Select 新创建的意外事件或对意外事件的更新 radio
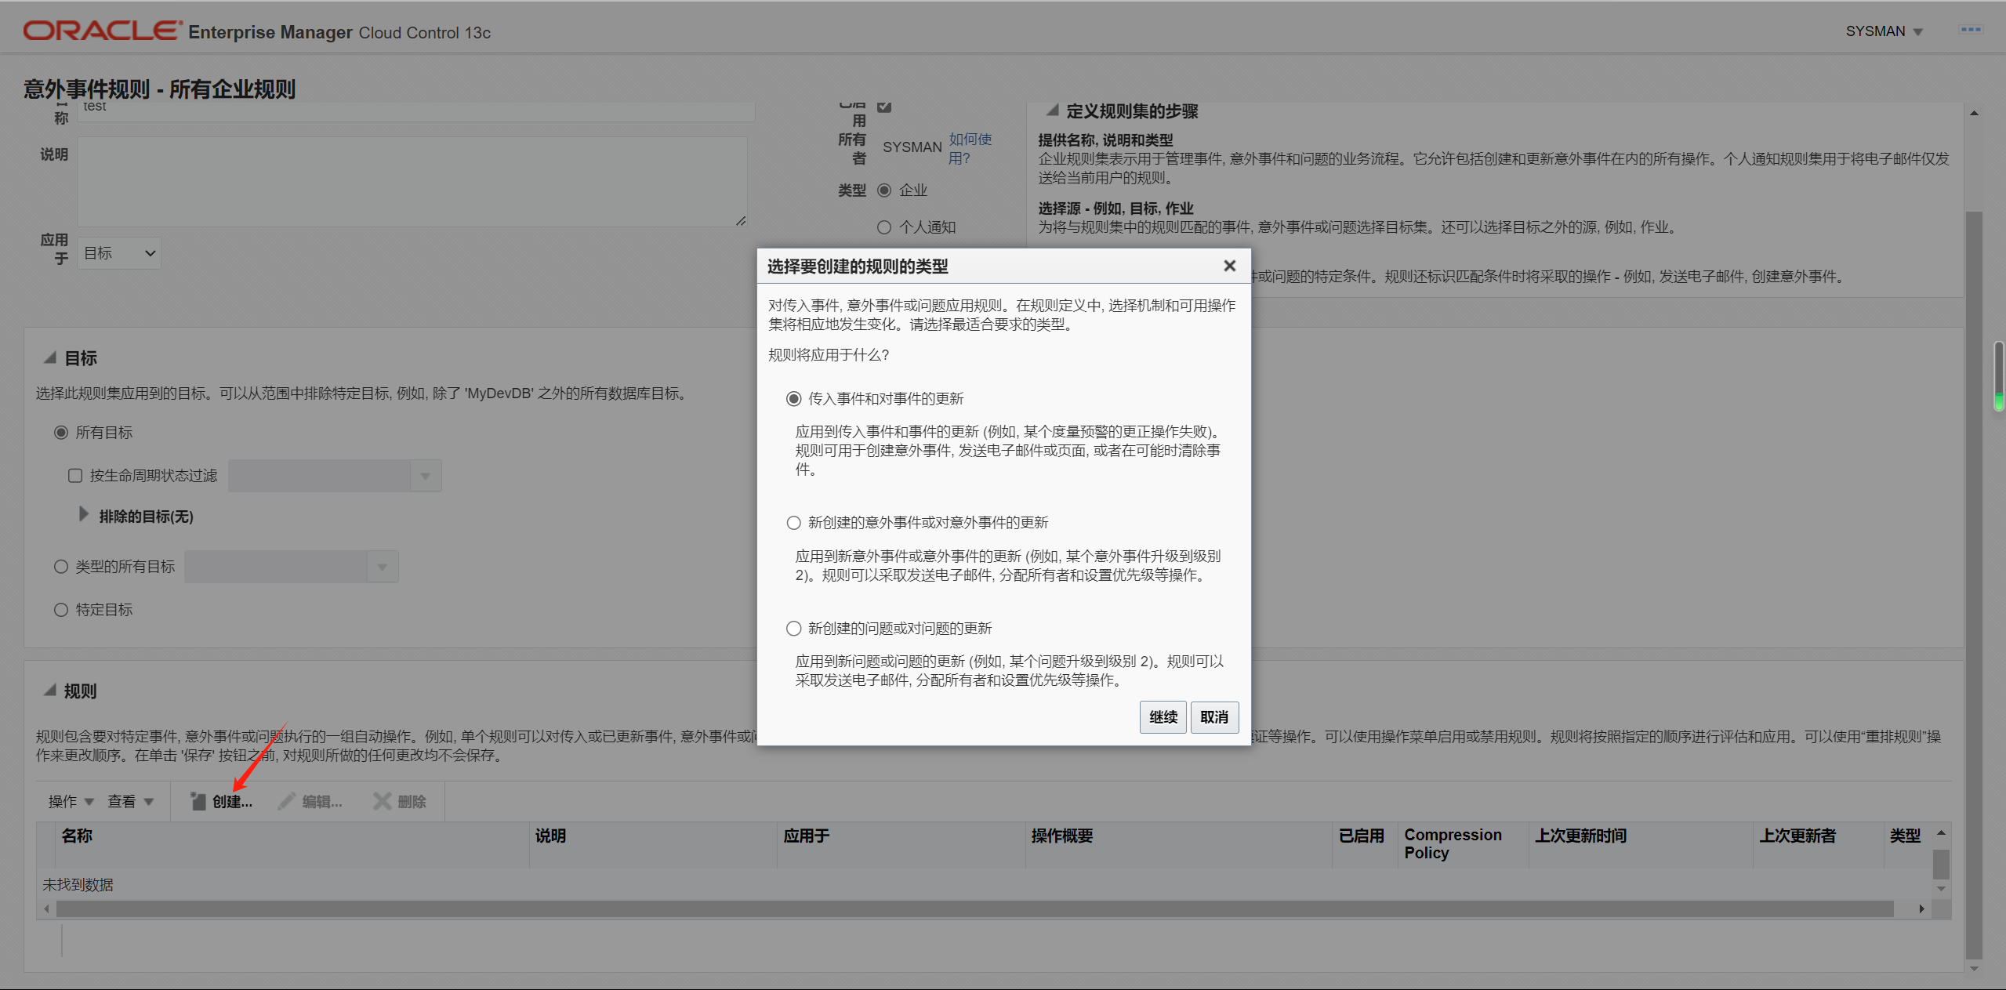Screen dimensions: 2006x990 pyautogui.click(x=793, y=523)
